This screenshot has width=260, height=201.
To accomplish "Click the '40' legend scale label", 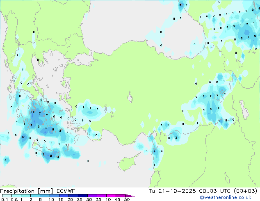I will (108, 199).
